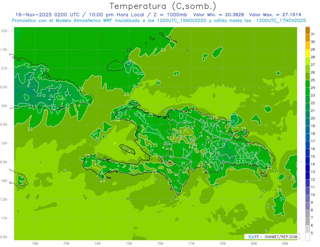The image size is (320, 247).
Task: Click the "74W" longitude axis label
Action: [98, 244]
